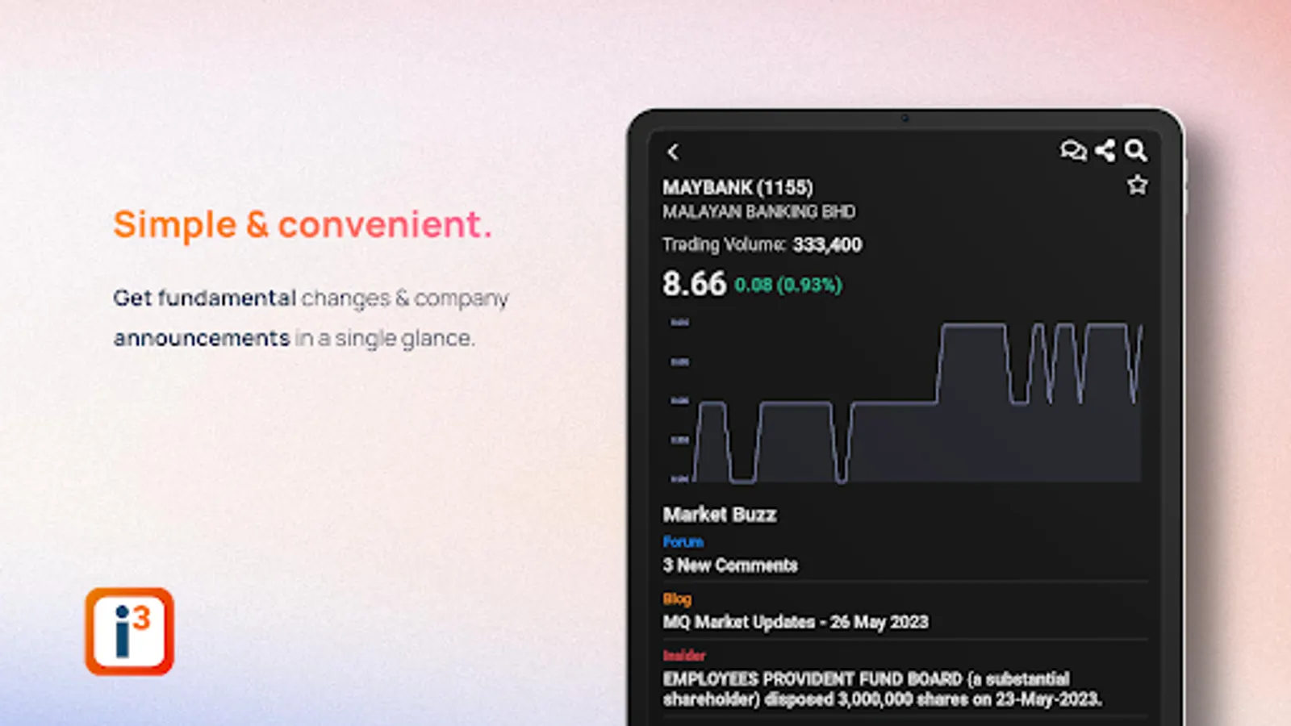Tap the red Insider category label
1291x726 pixels.
click(684, 656)
